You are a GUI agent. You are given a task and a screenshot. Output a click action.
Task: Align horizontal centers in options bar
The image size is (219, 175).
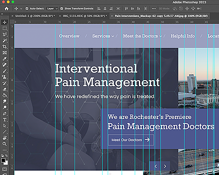[x=105, y=9]
